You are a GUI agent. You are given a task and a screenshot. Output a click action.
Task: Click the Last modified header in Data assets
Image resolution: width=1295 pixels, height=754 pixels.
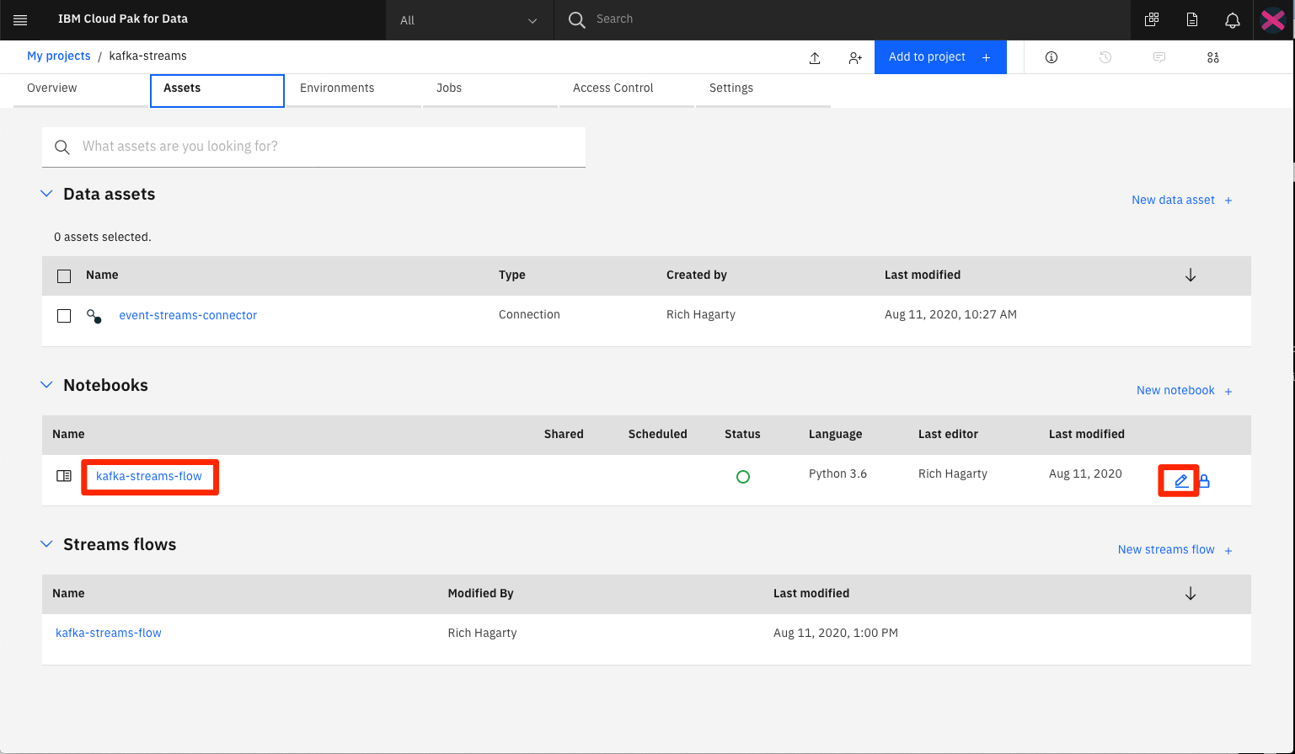click(x=923, y=275)
